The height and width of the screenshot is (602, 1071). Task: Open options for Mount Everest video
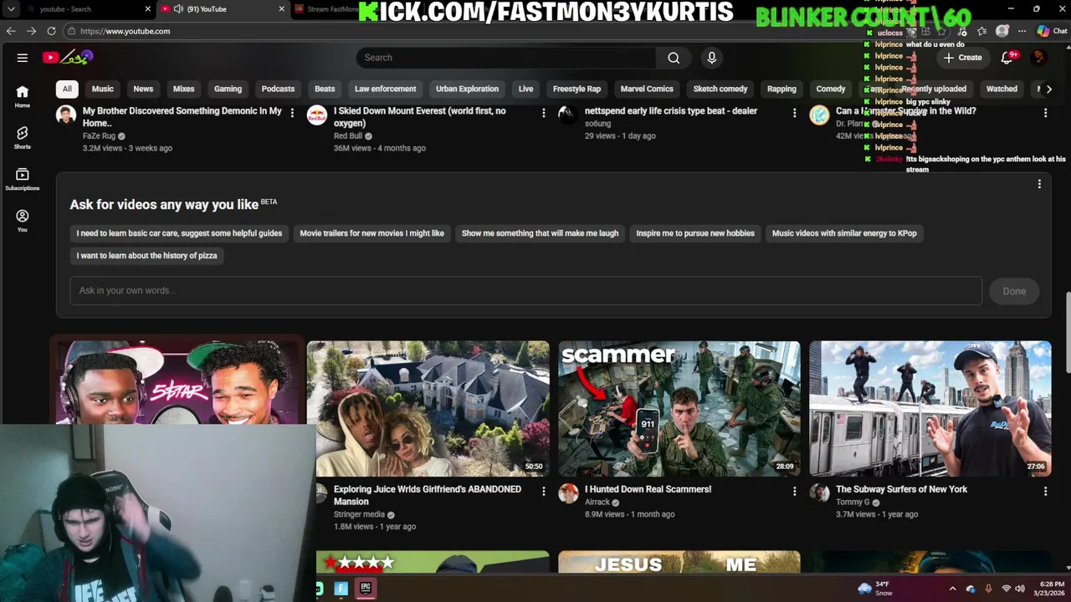tap(543, 112)
